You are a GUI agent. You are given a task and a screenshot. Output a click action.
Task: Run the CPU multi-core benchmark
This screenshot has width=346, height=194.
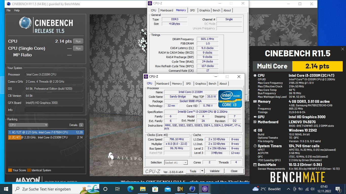coord(78,41)
